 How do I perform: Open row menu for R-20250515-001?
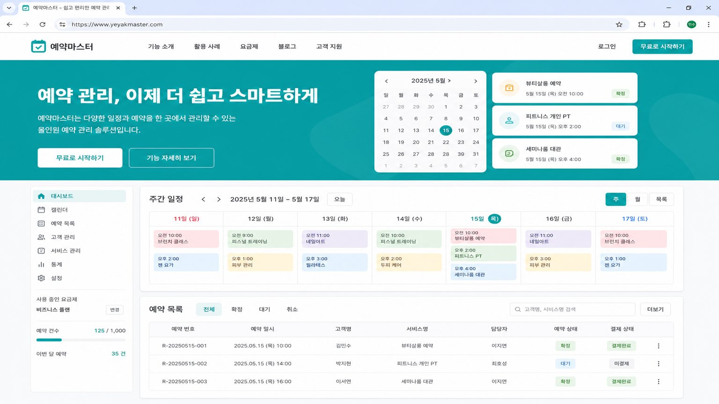658,346
